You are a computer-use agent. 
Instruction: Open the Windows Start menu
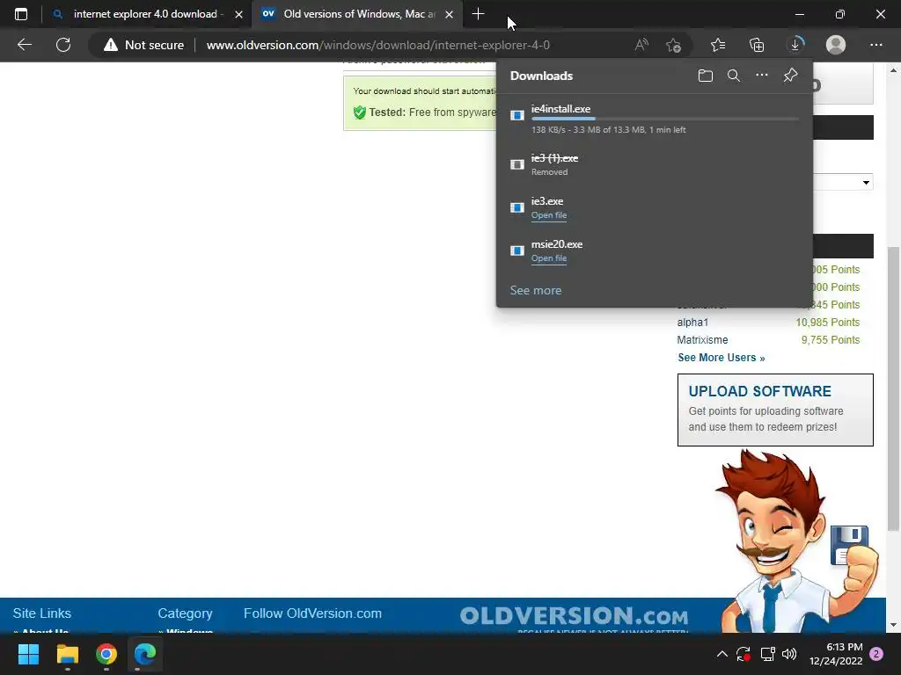coord(28,654)
